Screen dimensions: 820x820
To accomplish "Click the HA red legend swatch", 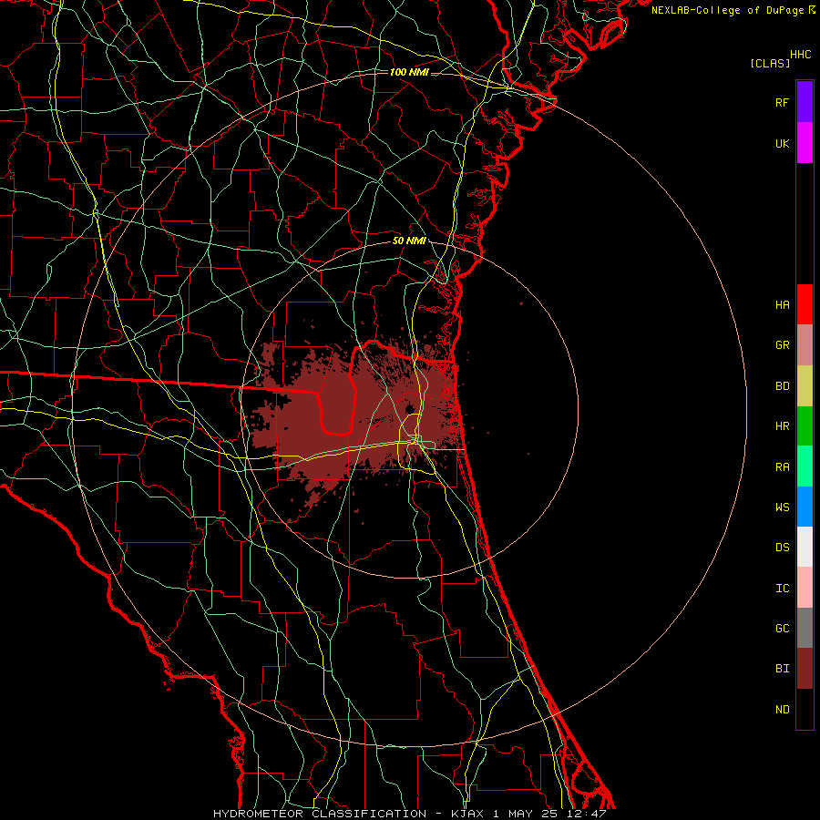I will [x=805, y=304].
